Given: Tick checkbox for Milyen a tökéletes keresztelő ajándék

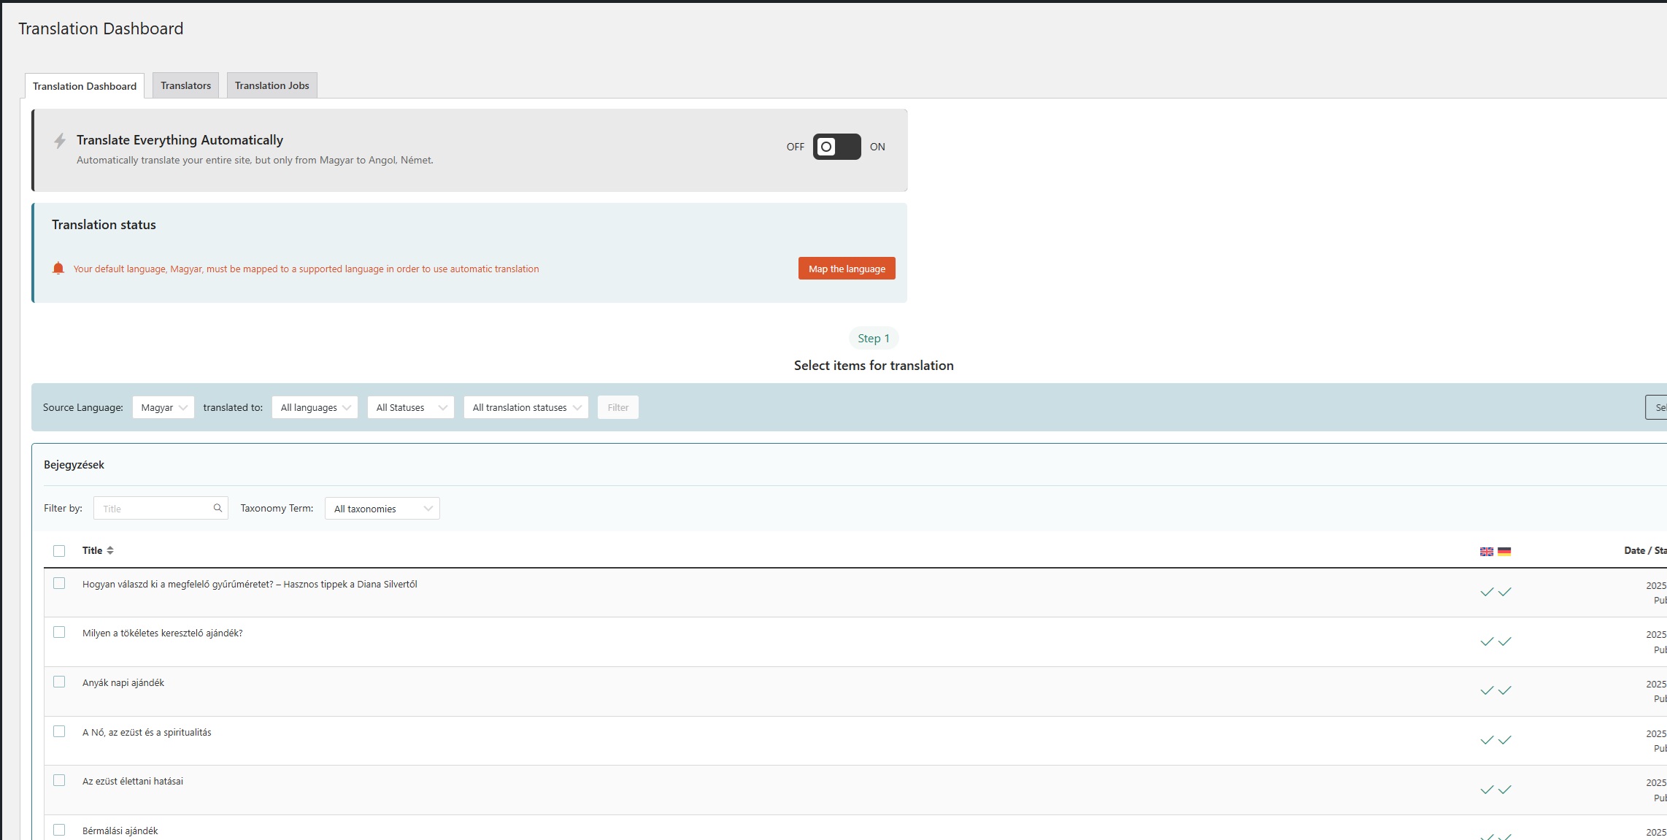Looking at the screenshot, I should tap(59, 632).
